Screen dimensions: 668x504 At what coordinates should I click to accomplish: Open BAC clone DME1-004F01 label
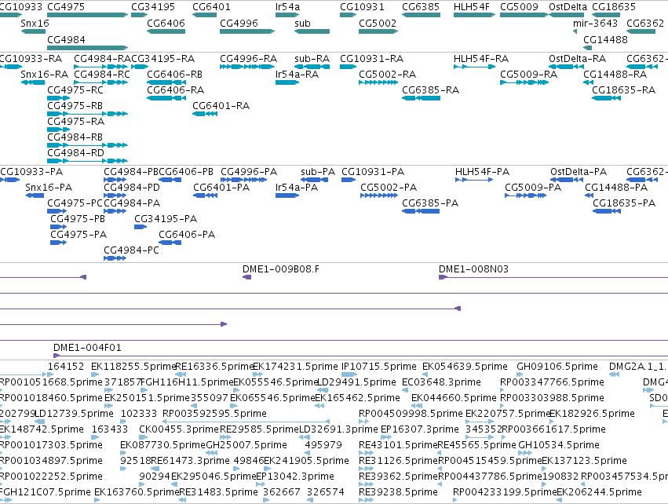pyautogui.click(x=87, y=348)
